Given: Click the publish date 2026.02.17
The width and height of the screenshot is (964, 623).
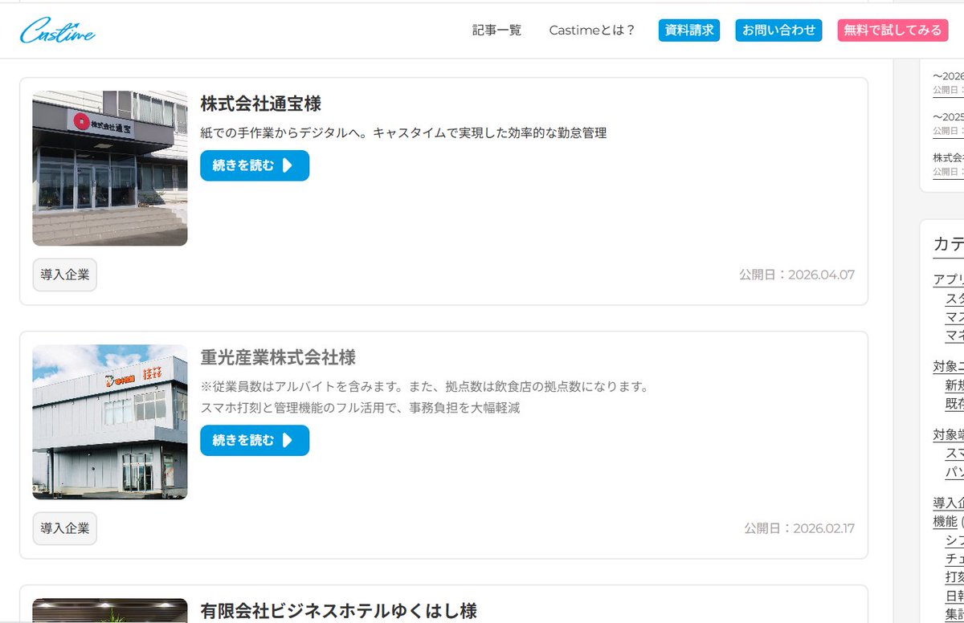Looking at the screenshot, I should 799,528.
